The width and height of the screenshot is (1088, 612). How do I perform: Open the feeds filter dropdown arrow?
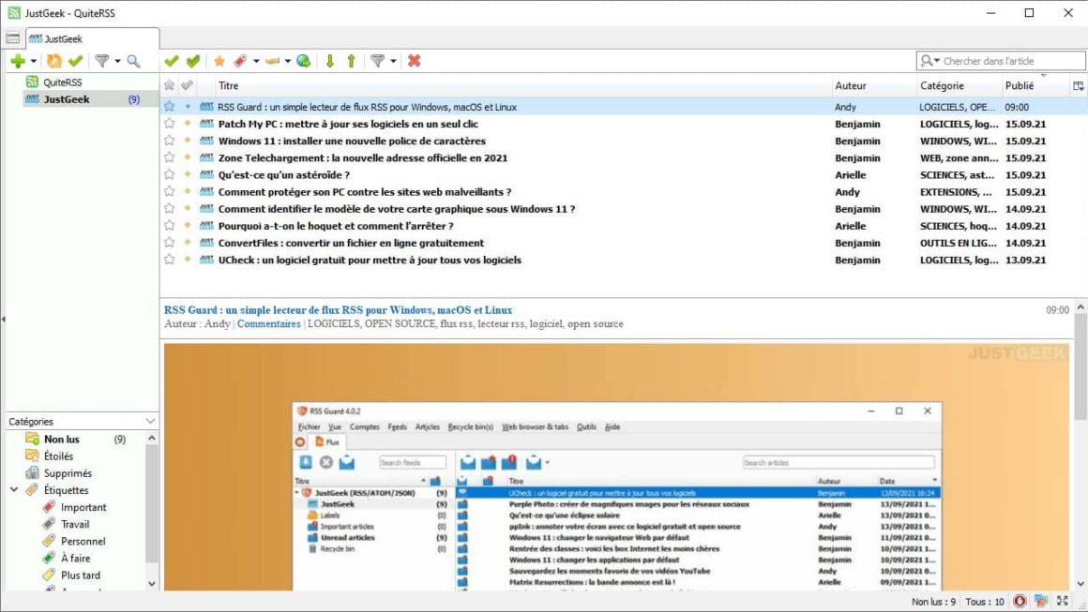click(x=117, y=61)
